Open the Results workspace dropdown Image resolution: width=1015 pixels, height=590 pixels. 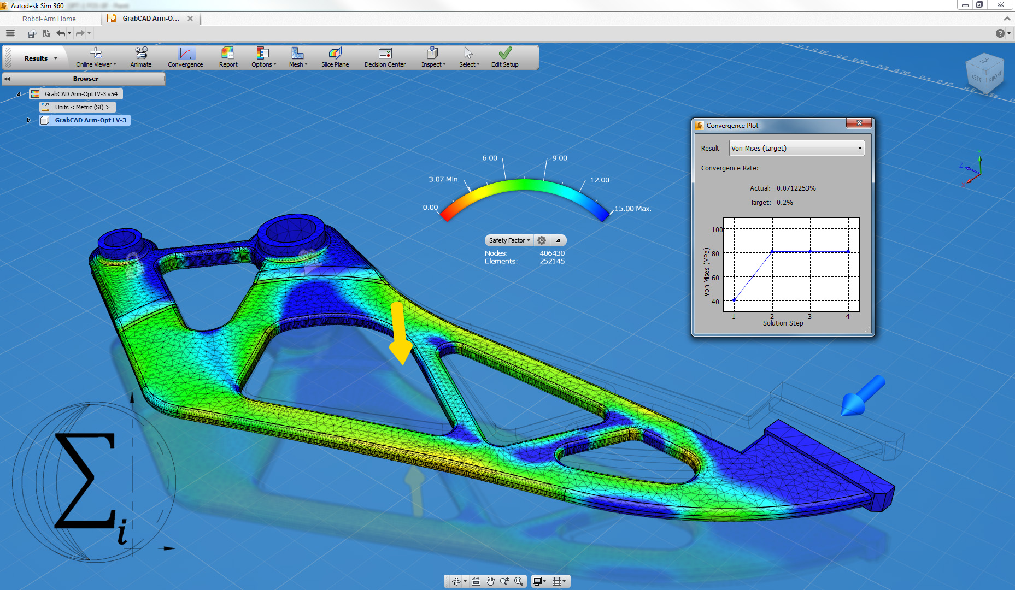pyautogui.click(x=40, y=58)
